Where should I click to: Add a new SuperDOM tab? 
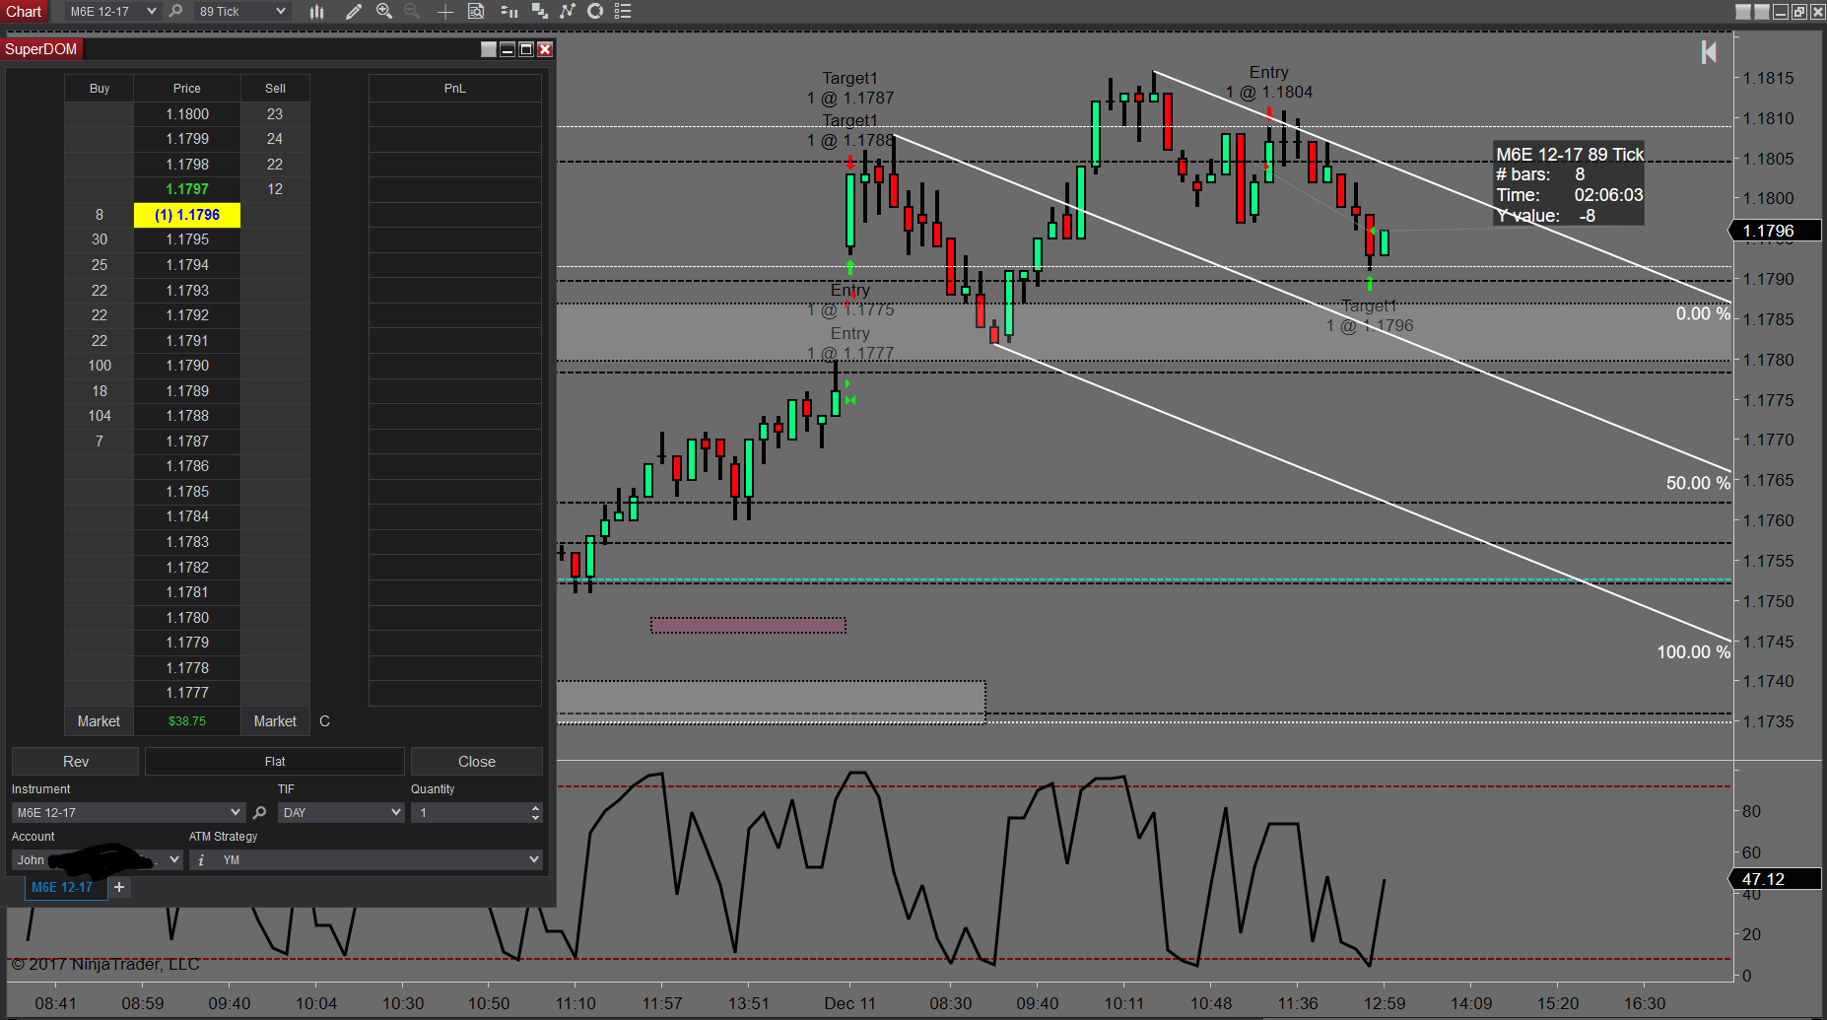119,887
